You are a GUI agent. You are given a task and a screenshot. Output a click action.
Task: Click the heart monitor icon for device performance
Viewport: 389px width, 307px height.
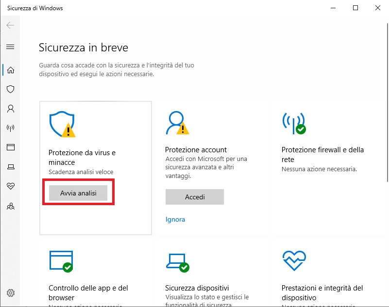[x=294, y=260]
